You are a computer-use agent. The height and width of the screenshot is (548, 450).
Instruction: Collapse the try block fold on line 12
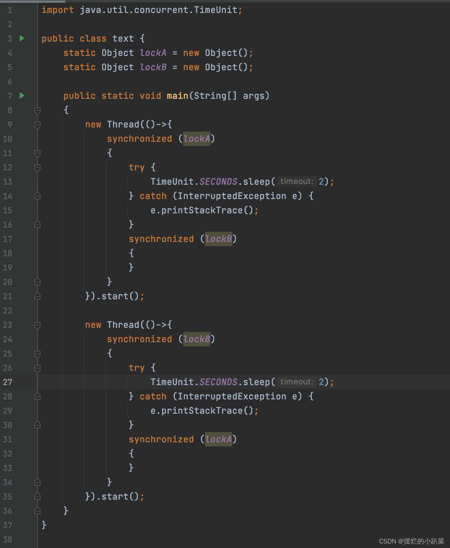point(37,167)
